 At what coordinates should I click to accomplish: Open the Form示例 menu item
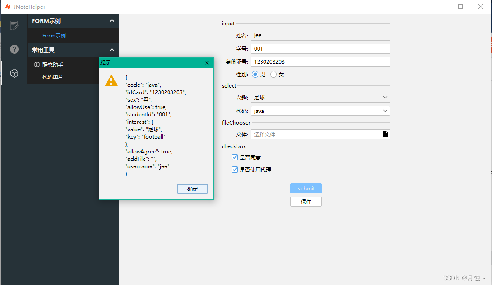[x=54, y=36]
